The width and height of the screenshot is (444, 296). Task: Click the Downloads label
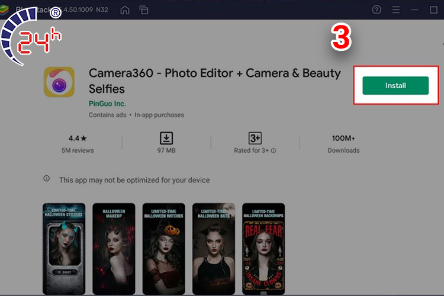tap(343, 150)
